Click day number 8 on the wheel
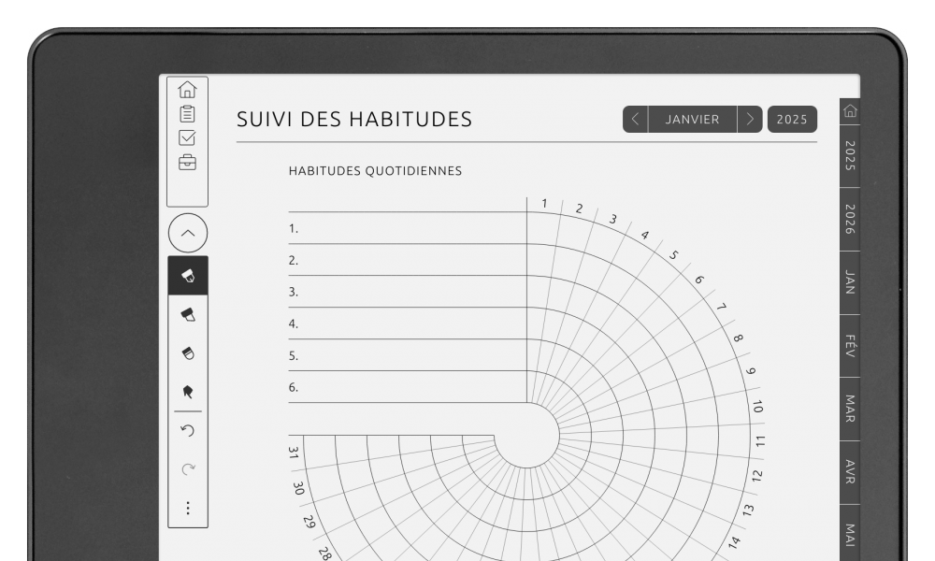 point(738,338)
